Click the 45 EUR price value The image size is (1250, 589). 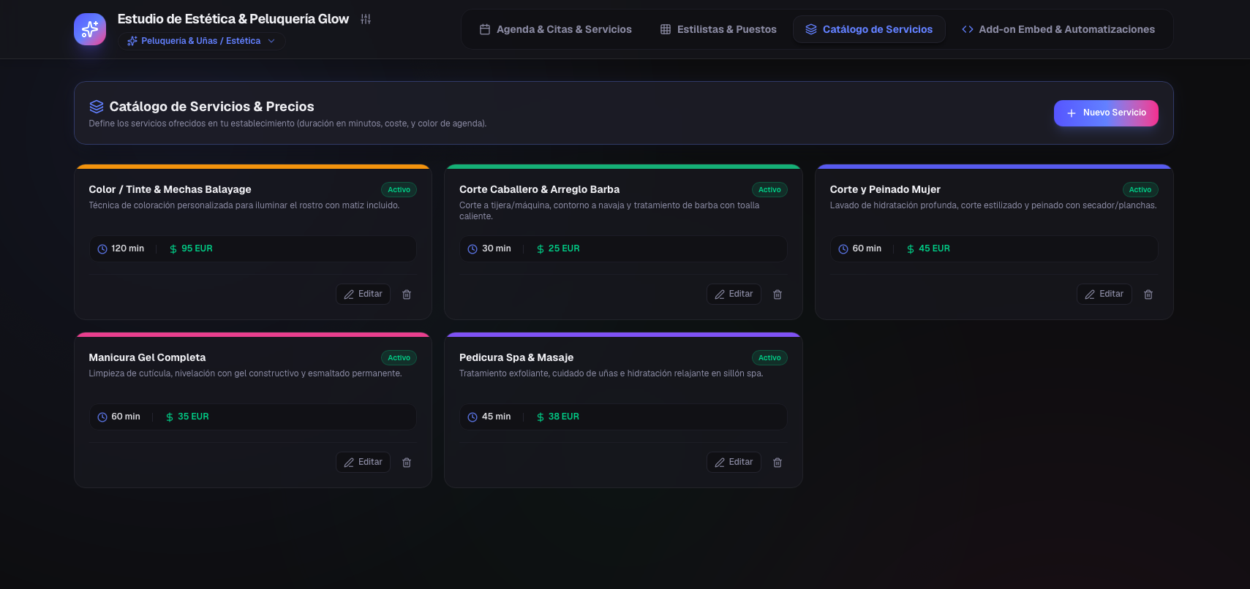[934, 248]
